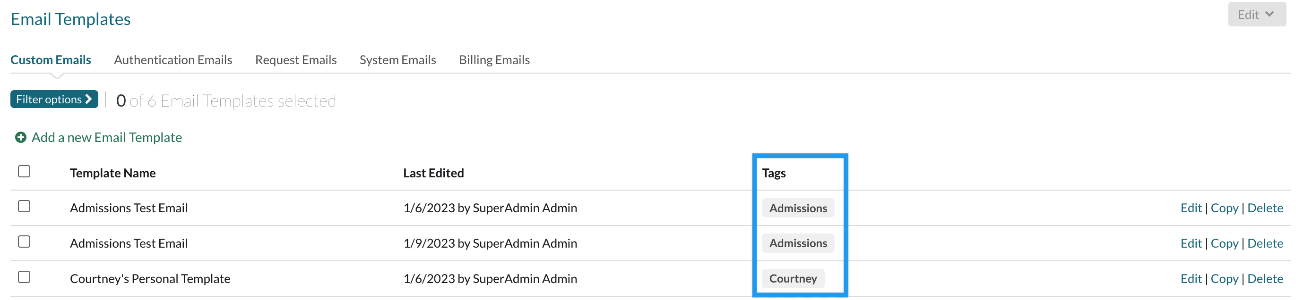Click the green plus icon for new template
Screen dimensions: 1312x300
(20, 138)
